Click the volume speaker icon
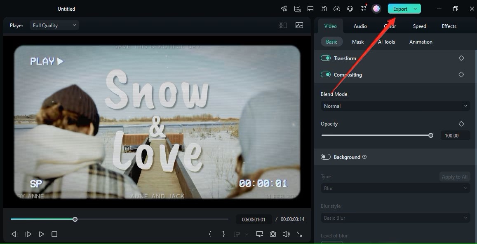Viewport: 477px width, 244px height. 286,234
